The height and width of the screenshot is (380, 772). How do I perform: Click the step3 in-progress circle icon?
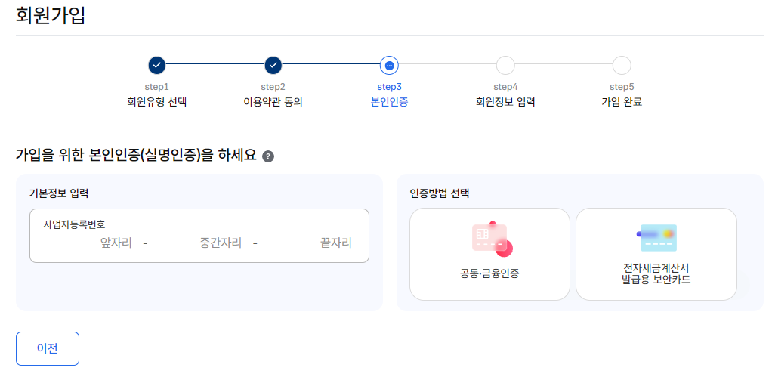(390, 65)
